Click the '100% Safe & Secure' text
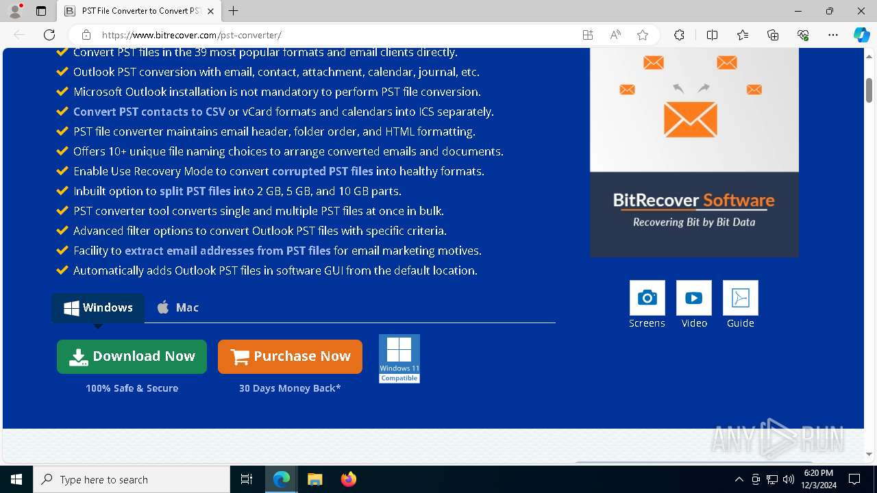The width and height of the screenshot is (877, 493). tap(132, 388)
